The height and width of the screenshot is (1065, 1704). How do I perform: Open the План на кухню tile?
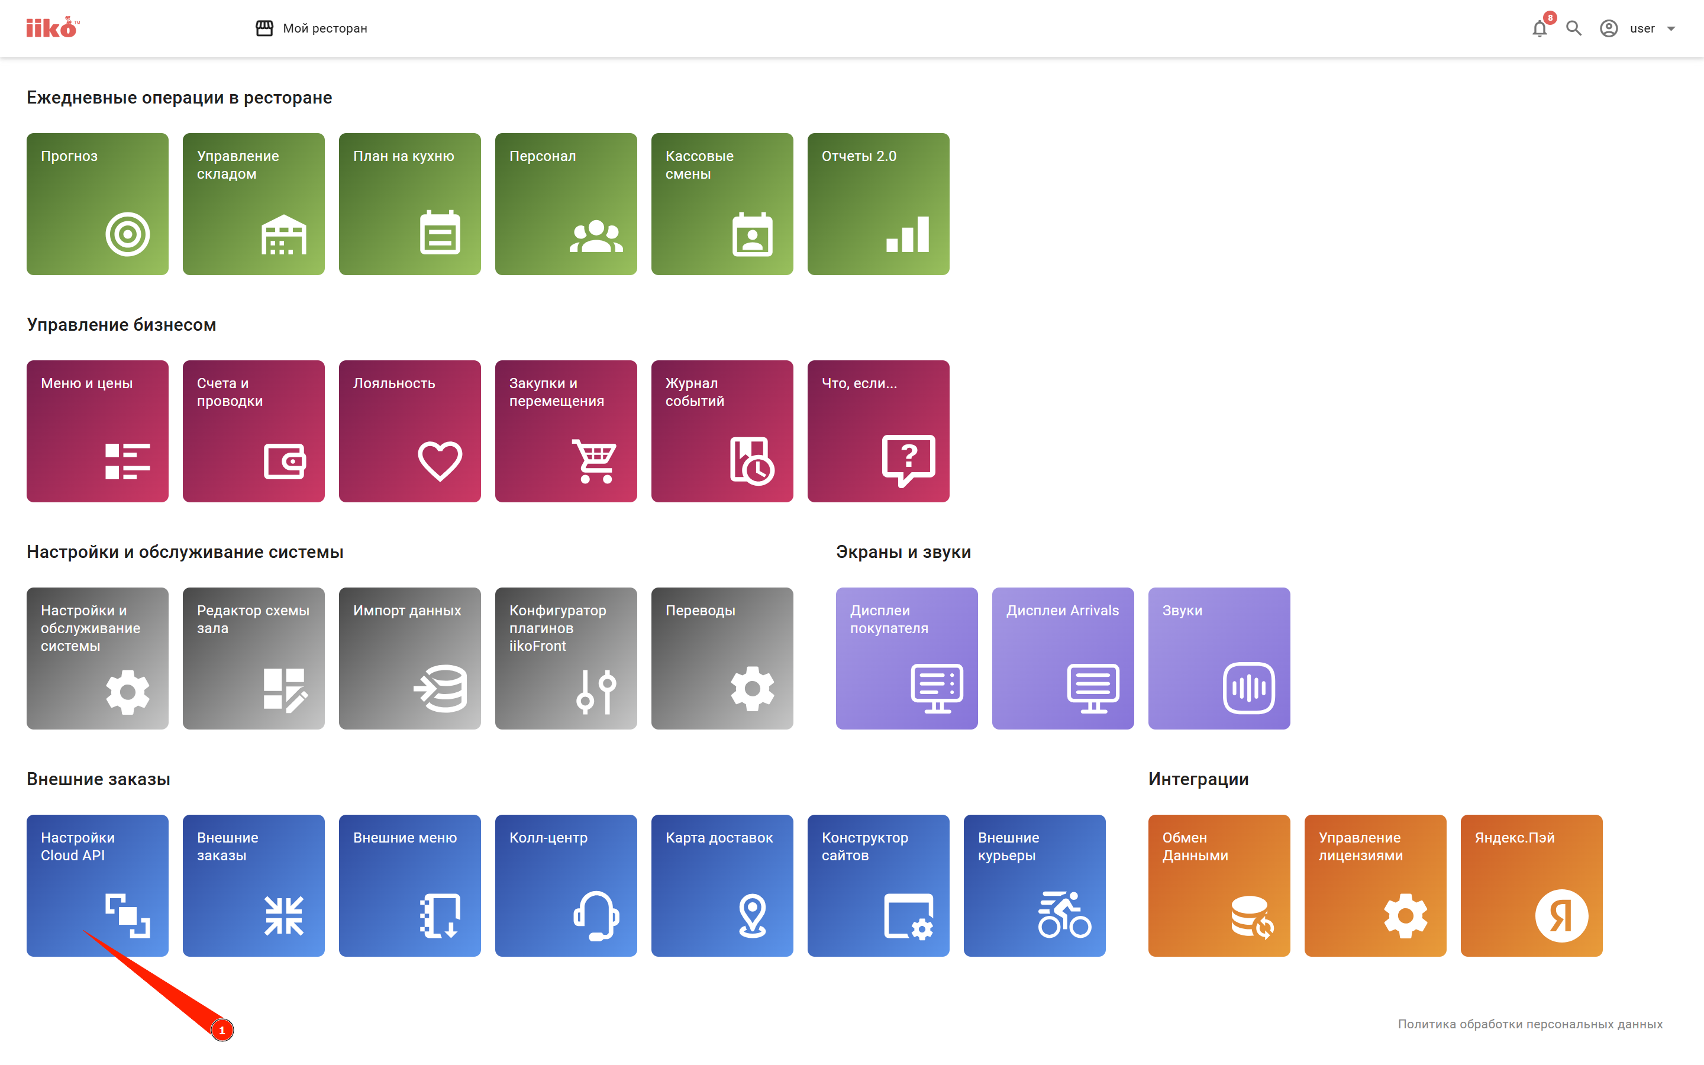click(x=410, y=204)
